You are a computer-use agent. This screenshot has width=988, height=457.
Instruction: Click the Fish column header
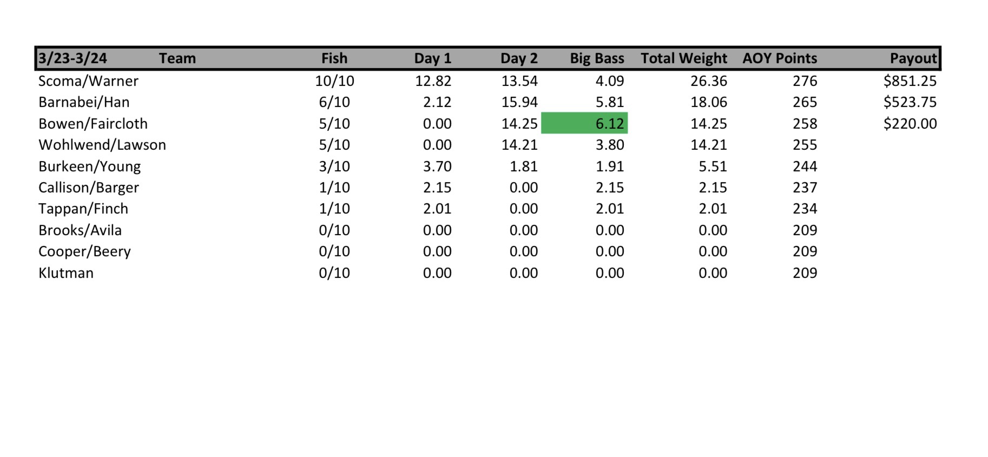(334, 58)
